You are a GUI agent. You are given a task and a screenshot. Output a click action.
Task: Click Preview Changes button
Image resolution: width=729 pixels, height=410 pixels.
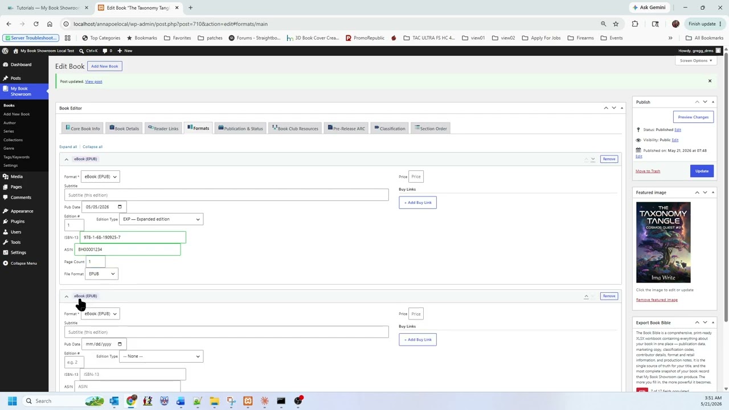[693, 117]
